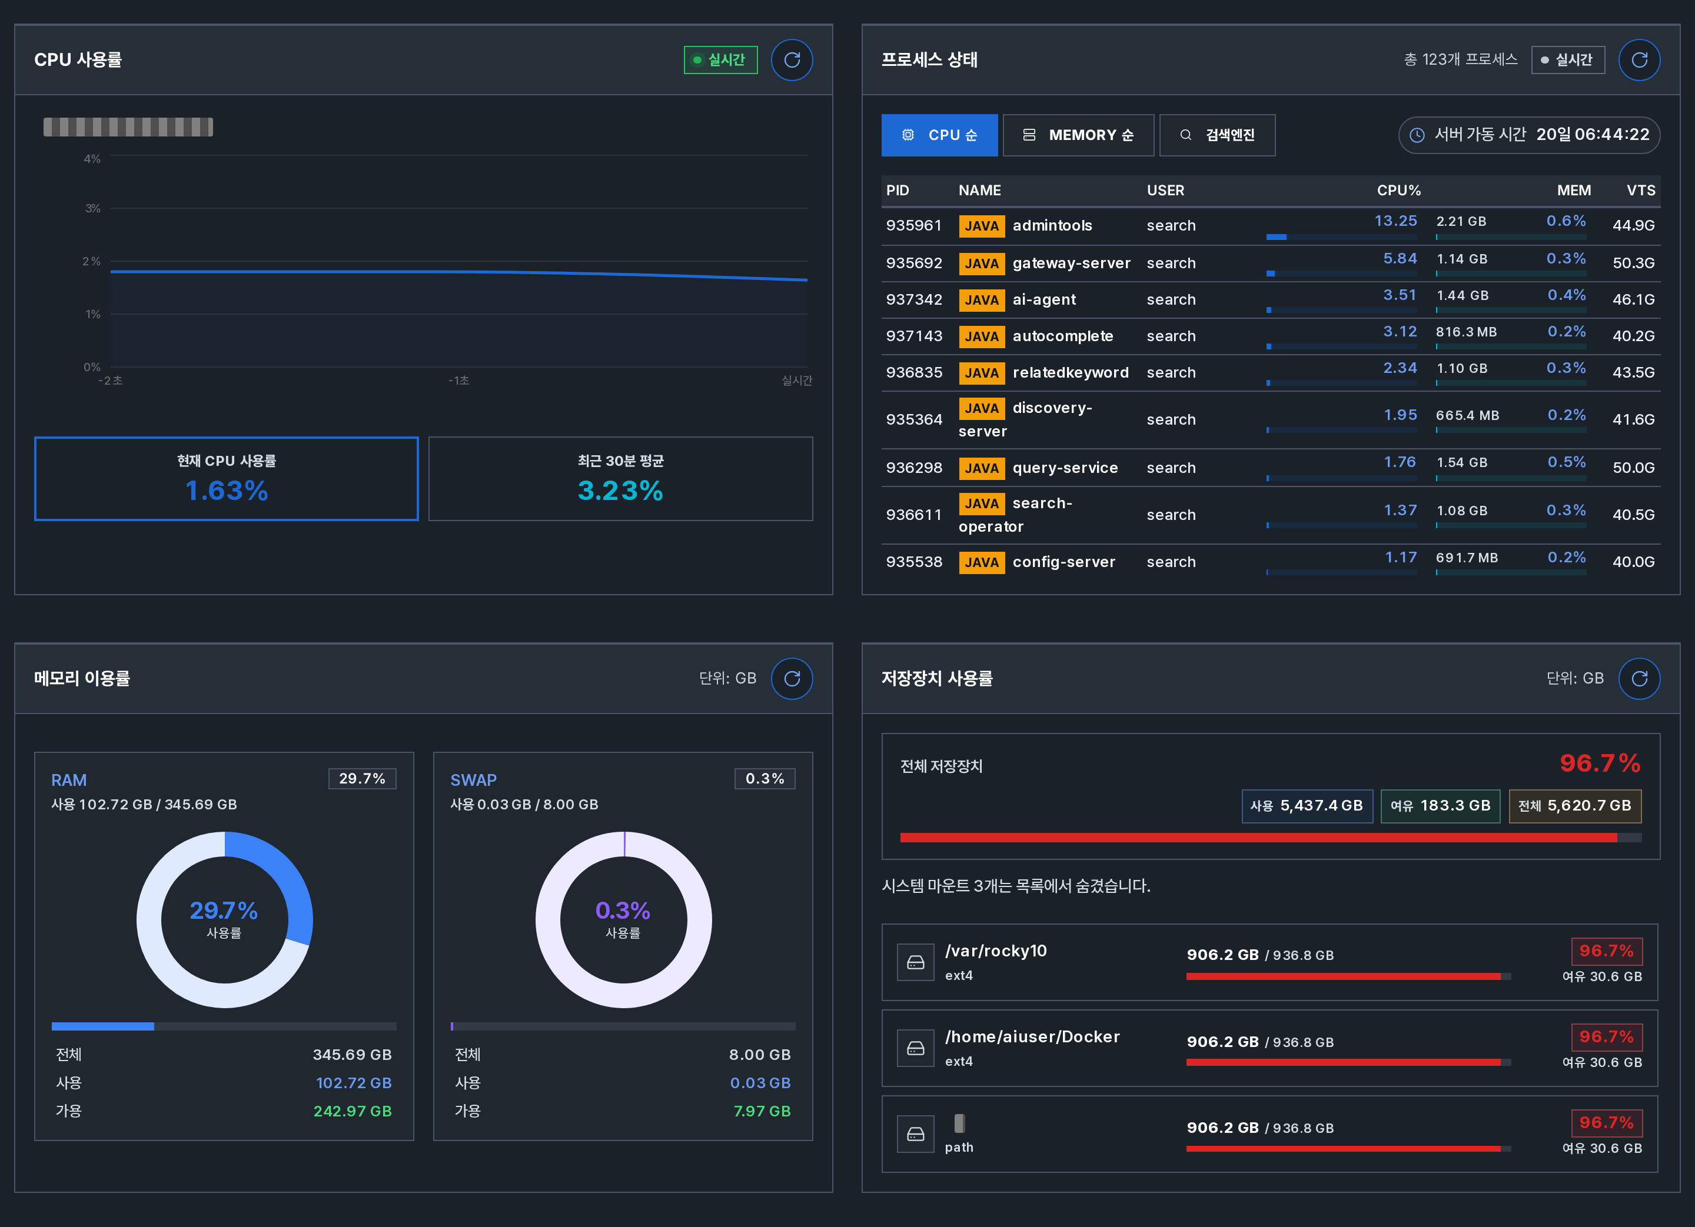
Task: Refresh the 저장장치 사용률 panel
Action: tap(1639, 678)
